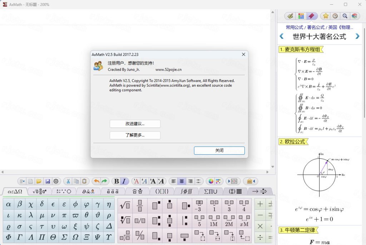
Task: Insert capital Omega symbol
Action: 75,237
